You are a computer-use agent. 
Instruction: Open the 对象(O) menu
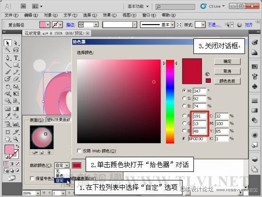(x=51, y=15)
